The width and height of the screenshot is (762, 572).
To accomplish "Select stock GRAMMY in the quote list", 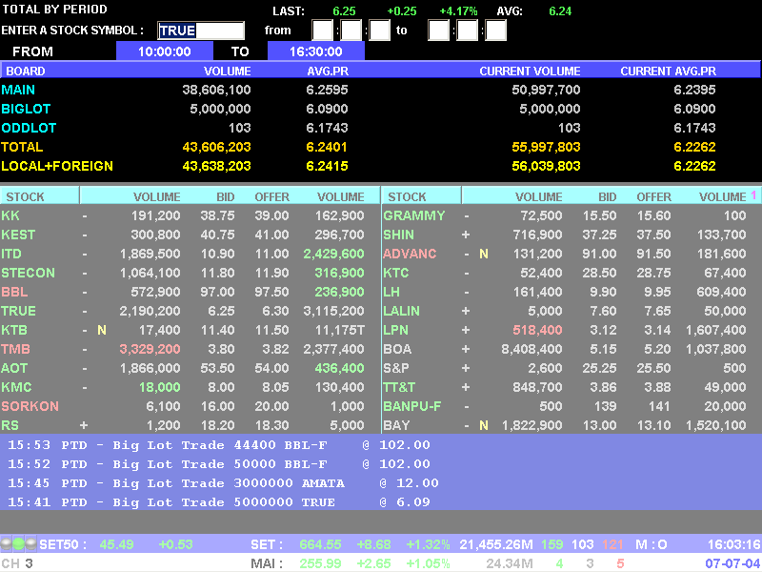I will click(414, 215).
